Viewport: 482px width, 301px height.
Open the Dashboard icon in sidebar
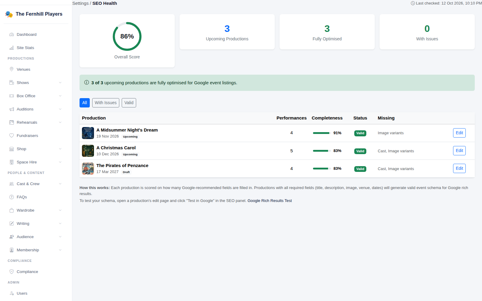[11, 35]
